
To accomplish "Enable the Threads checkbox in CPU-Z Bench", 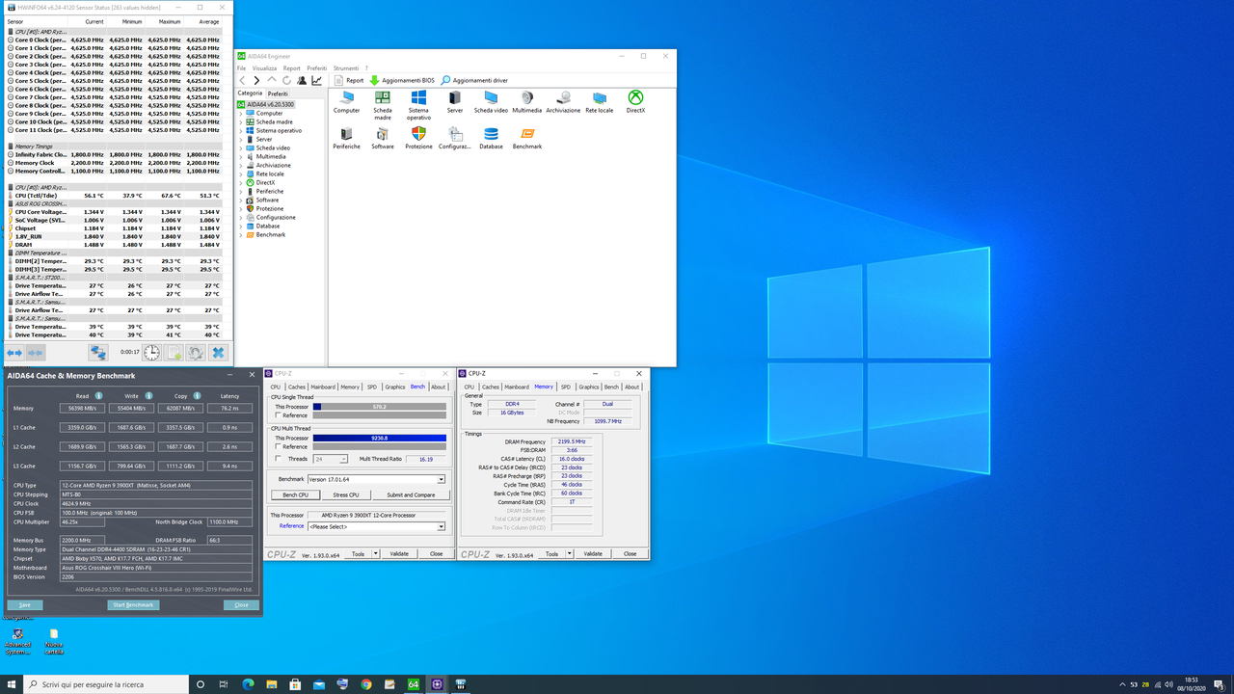I will pyautogui.click(x=280, y=458).
